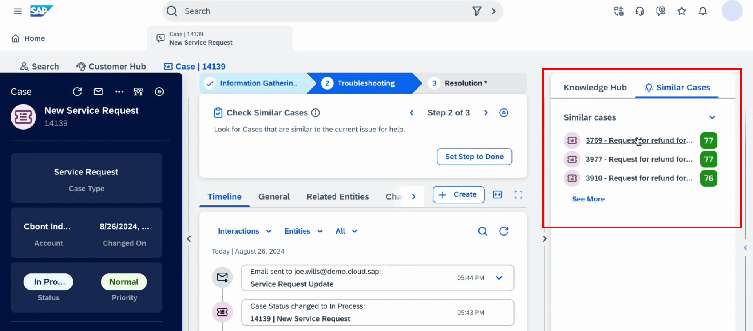Expand the search bar chevron arrow
This screenshot has width=753, height=331.
[x=494, y=11]
